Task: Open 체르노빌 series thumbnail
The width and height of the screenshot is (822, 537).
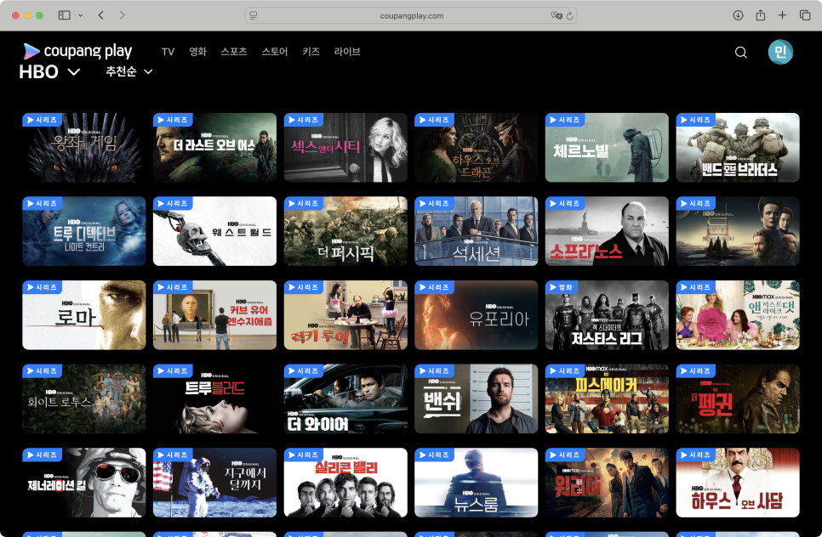Action: [x=607, y=148]
